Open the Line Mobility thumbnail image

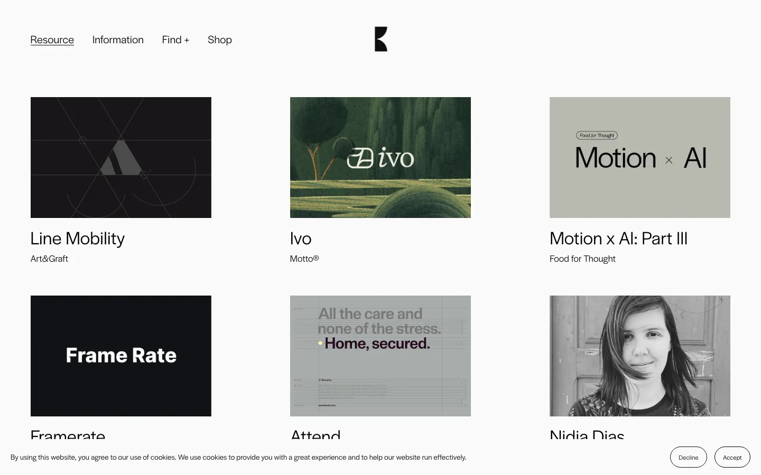click(x=120, y=157)
